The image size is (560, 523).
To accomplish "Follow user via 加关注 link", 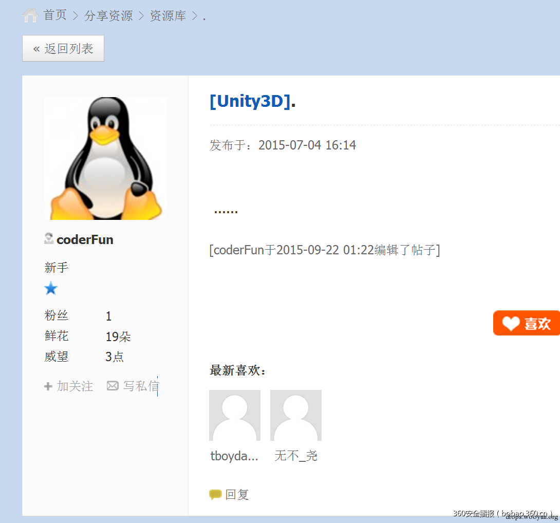I will 74,386.
